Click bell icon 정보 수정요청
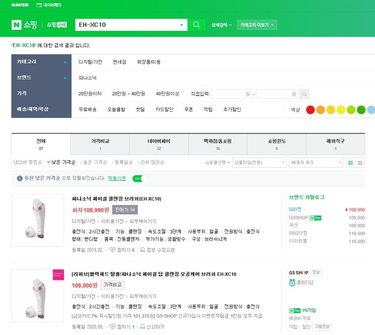375x335 pixels. tap(142, 250)
